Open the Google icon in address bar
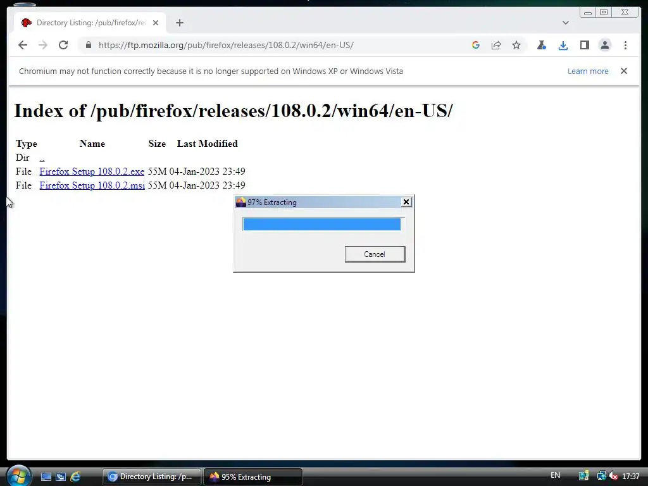Image resolution: width=648 pixels, height=486 pixels. 476,45
